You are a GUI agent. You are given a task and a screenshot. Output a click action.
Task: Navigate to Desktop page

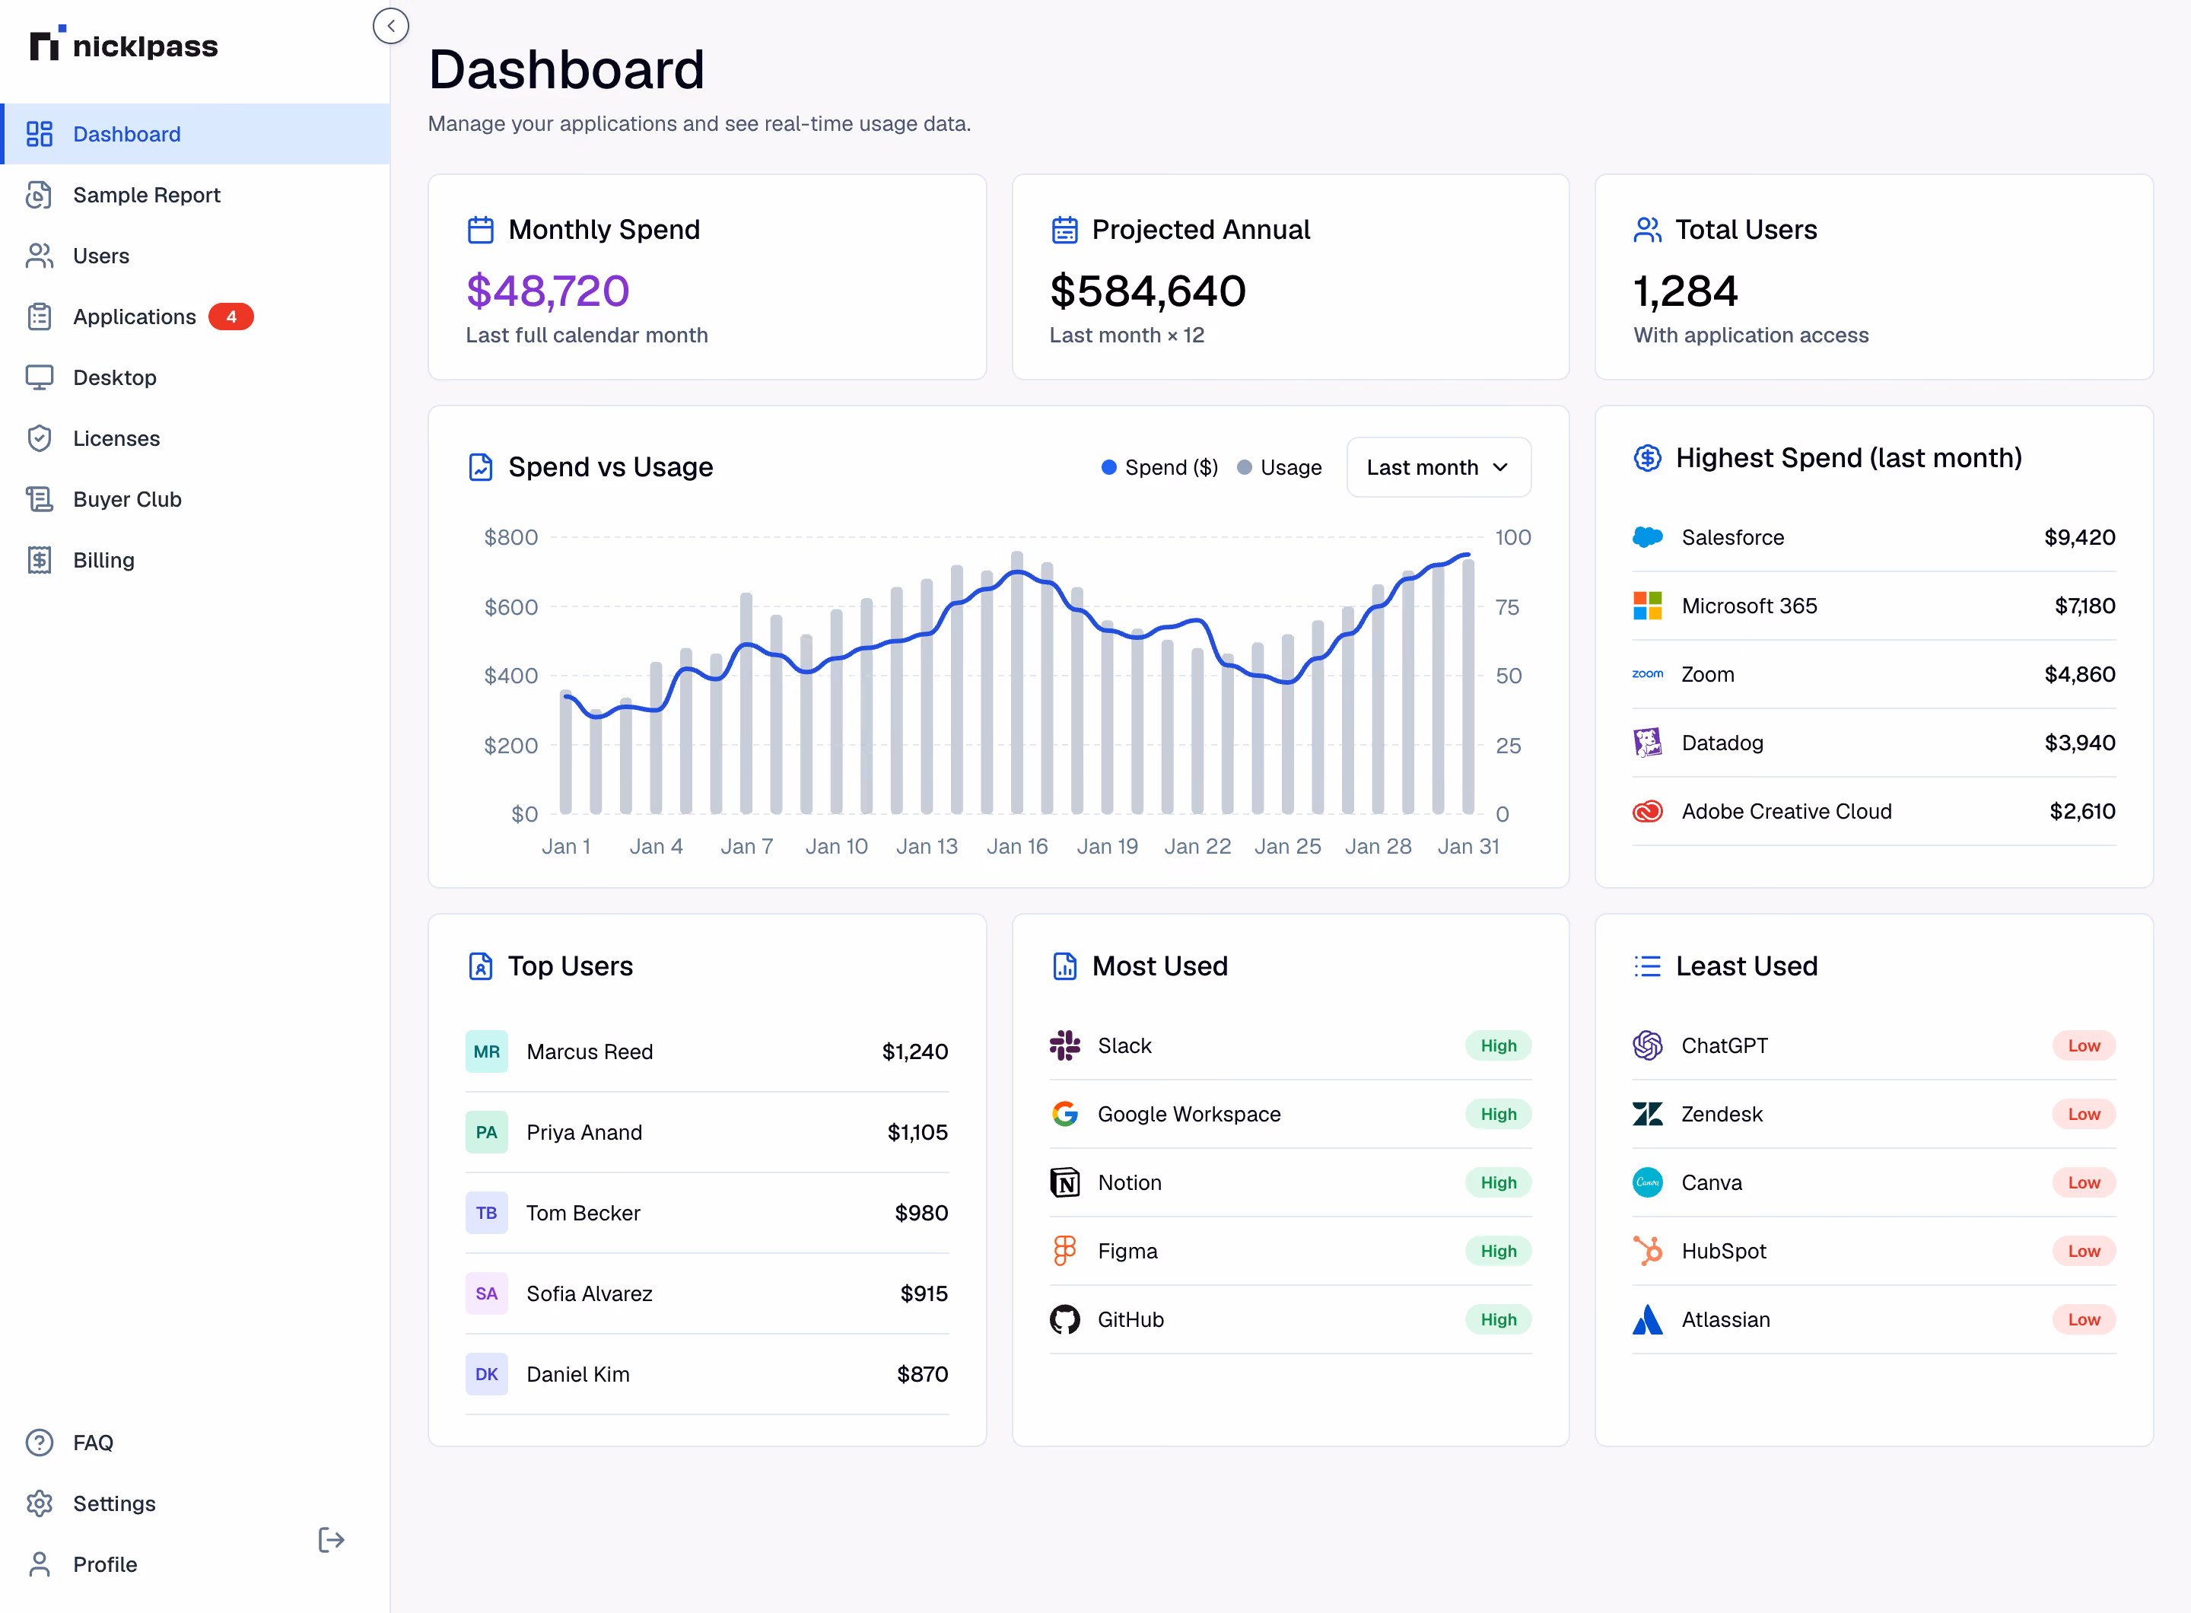point(196,378)
